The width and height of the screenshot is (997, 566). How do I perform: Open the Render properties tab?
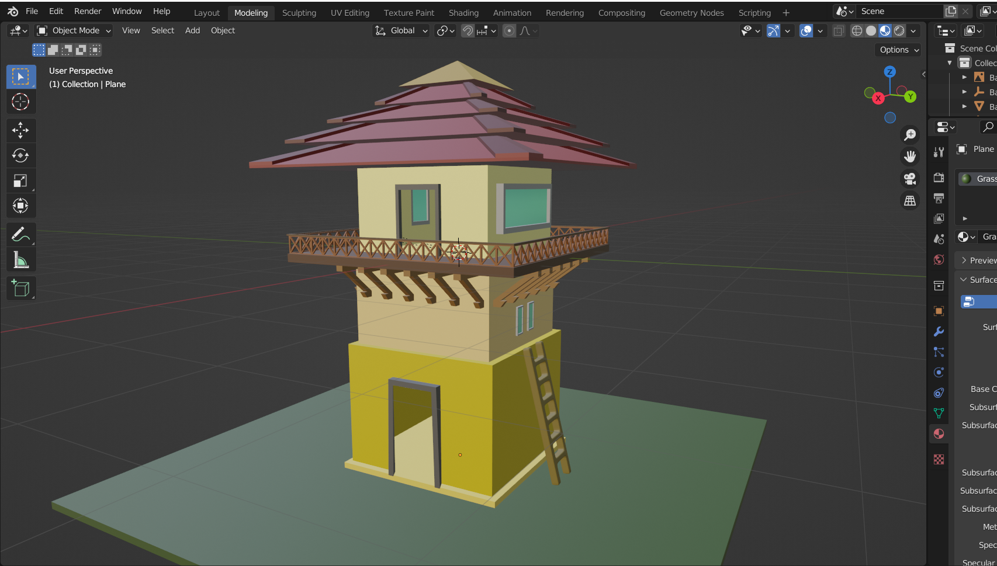(939, 178)
